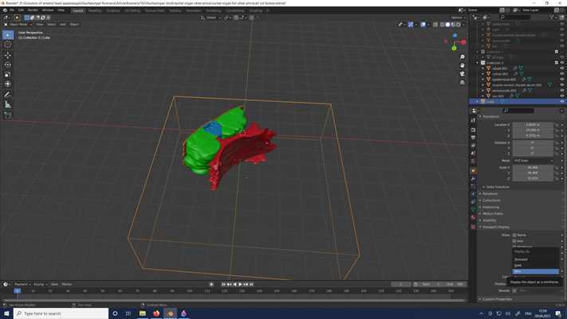The width and height of the screenshot is (567, 319).
Task: Select the Cursor tool
Action: click(x=8, y=45)
